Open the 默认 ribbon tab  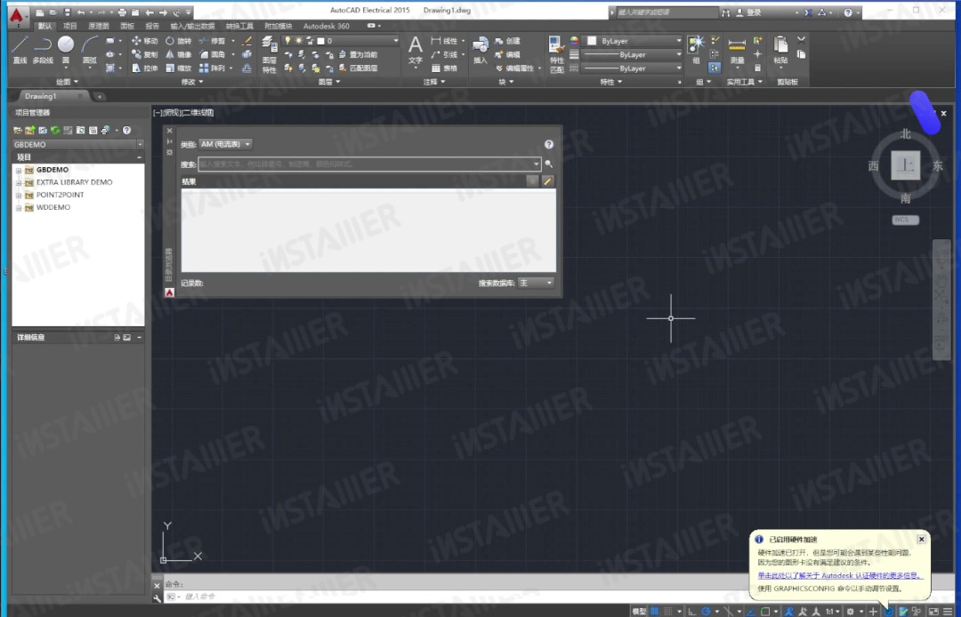[x=45, y=27]
